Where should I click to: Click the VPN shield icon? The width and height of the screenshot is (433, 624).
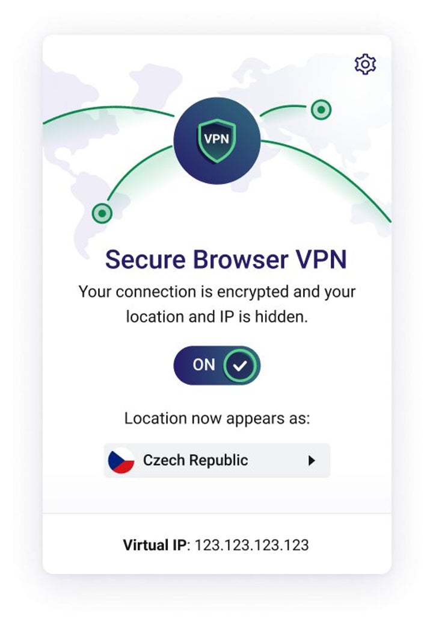point(217,140)
